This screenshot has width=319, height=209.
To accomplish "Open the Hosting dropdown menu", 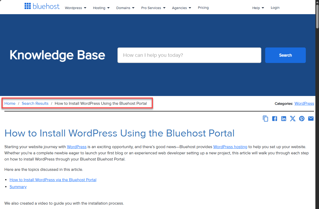I will pos(101,8).
